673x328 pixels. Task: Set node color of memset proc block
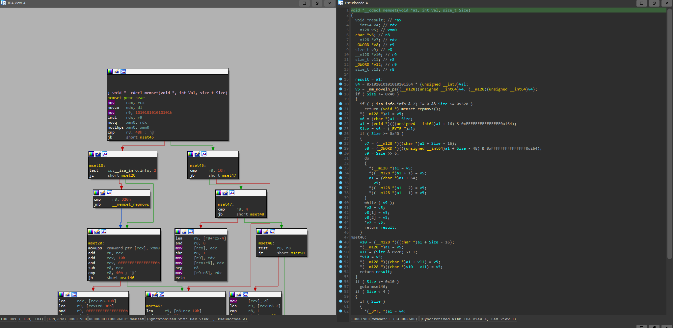(x=110, y=71)
